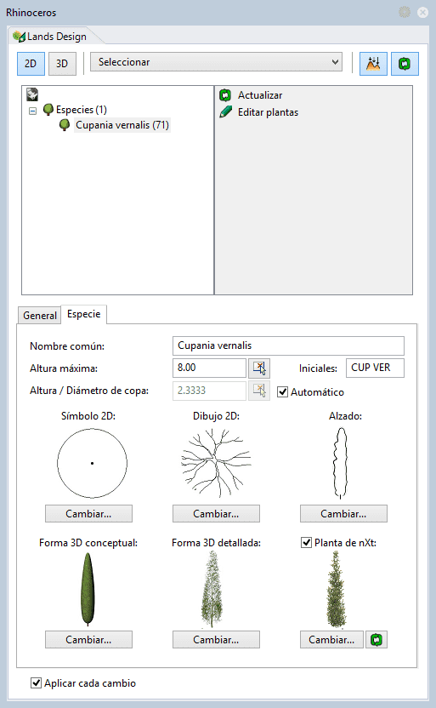Click the pick-height icon beside Altura máxima
436x708 pixels.
point(259,368)
